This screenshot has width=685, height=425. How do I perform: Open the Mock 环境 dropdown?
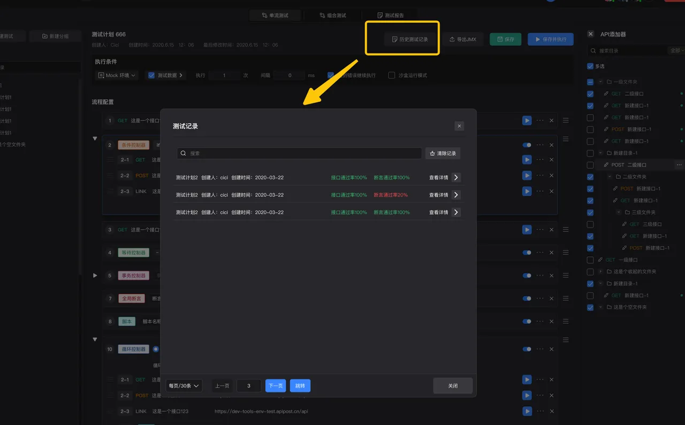click(117, 75)
